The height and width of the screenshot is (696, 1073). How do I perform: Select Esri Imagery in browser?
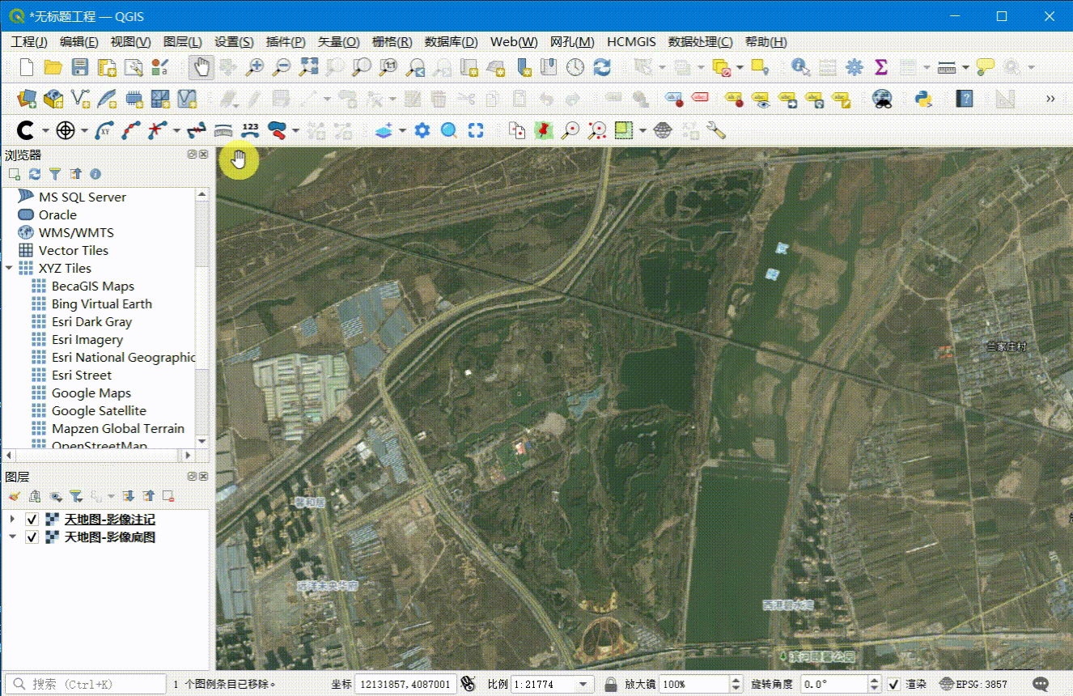tap(87, 340)
